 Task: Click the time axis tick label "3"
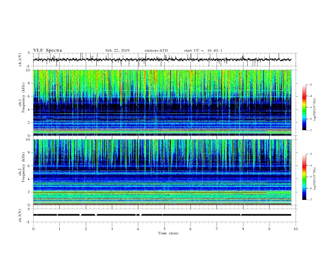point(112,229)
